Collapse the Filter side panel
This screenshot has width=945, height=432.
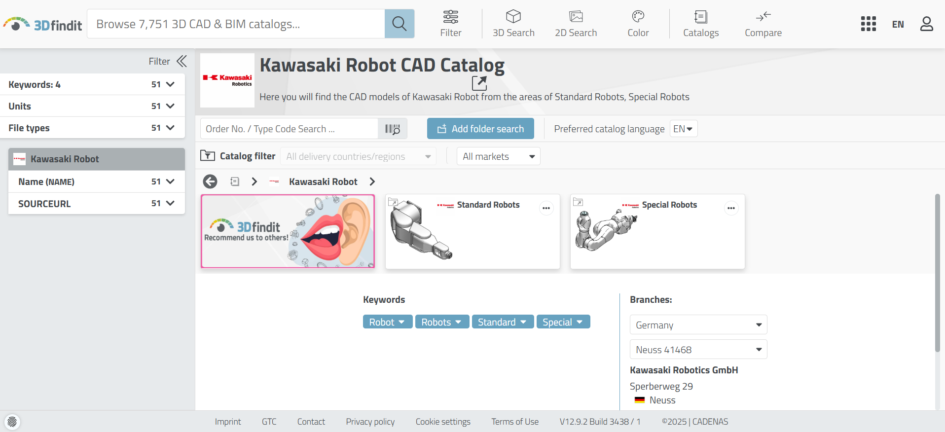click(182, 61)
